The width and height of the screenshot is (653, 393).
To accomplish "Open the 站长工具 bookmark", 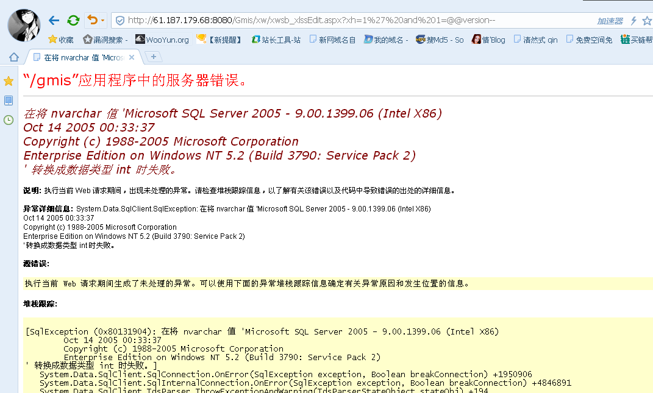I will coord(276,40).
